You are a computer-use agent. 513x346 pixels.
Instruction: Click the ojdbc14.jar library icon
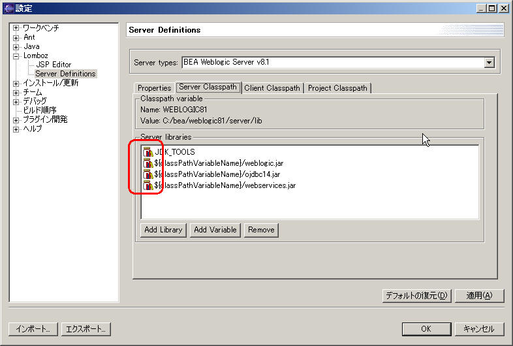148,174
